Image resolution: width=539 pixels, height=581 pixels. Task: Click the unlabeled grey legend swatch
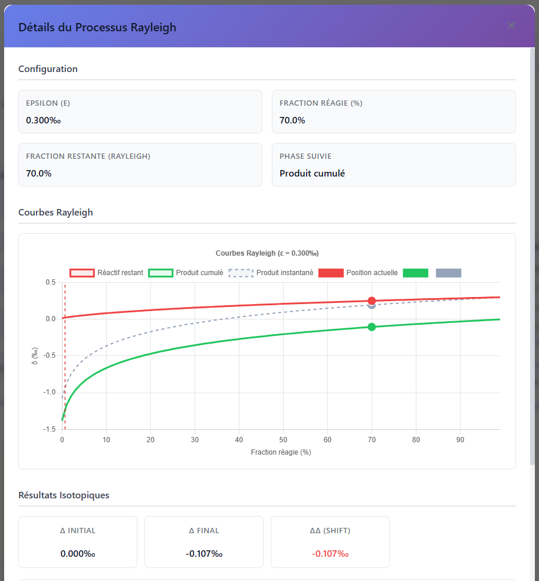click(x=448, y=273)
